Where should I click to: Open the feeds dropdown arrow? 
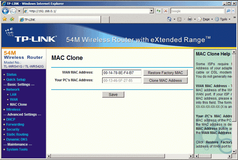pyautogui.click(x=184, y=19)
